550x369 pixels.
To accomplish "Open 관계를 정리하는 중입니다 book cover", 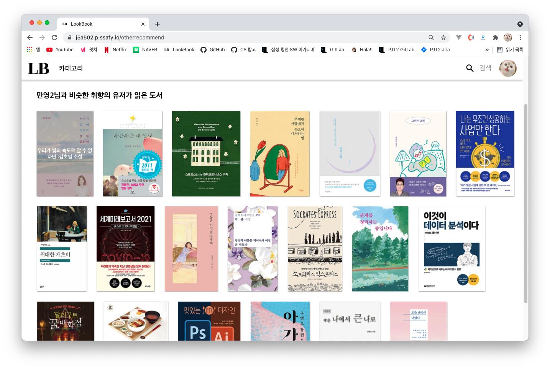I will coord(380,249).
